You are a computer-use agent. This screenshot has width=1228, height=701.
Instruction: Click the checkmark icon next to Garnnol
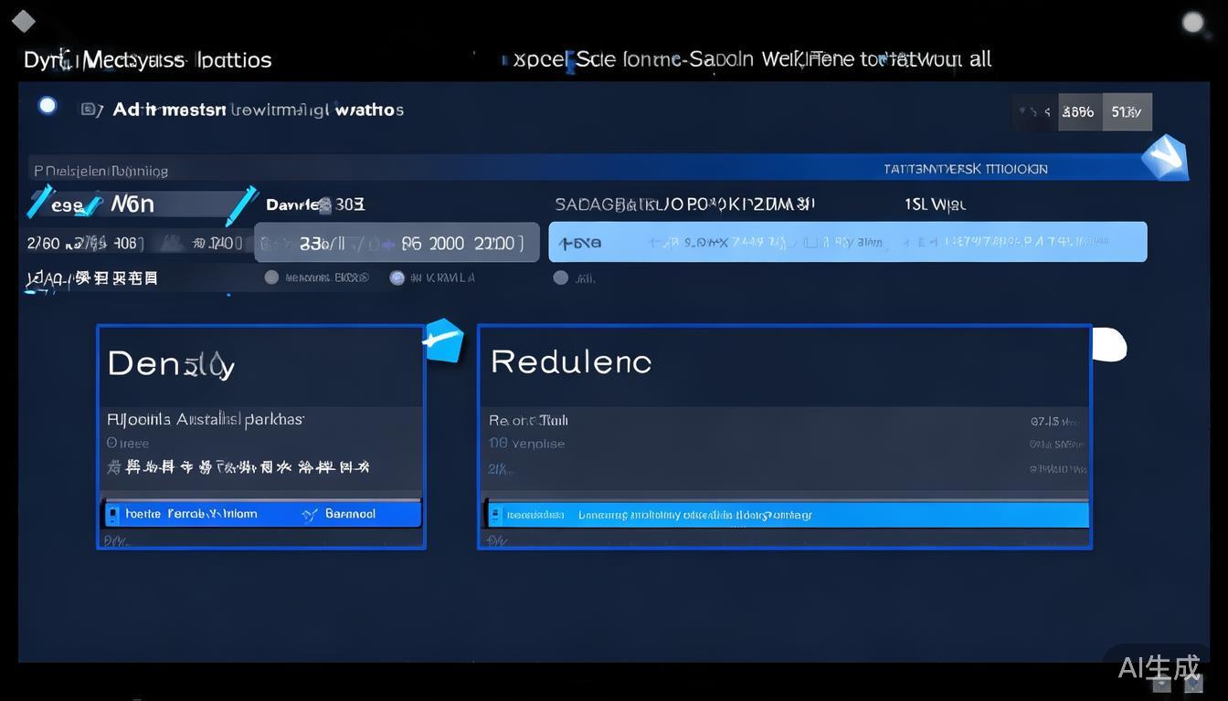point(309,515)
